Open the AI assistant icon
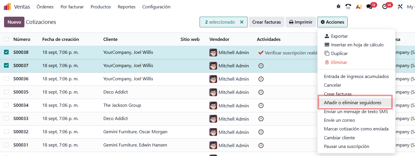The height and width of the screenshot is (156, 415). click(359, 7)
